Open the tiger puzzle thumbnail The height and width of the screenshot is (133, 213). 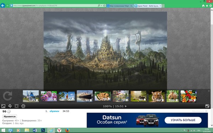point(157,96)
